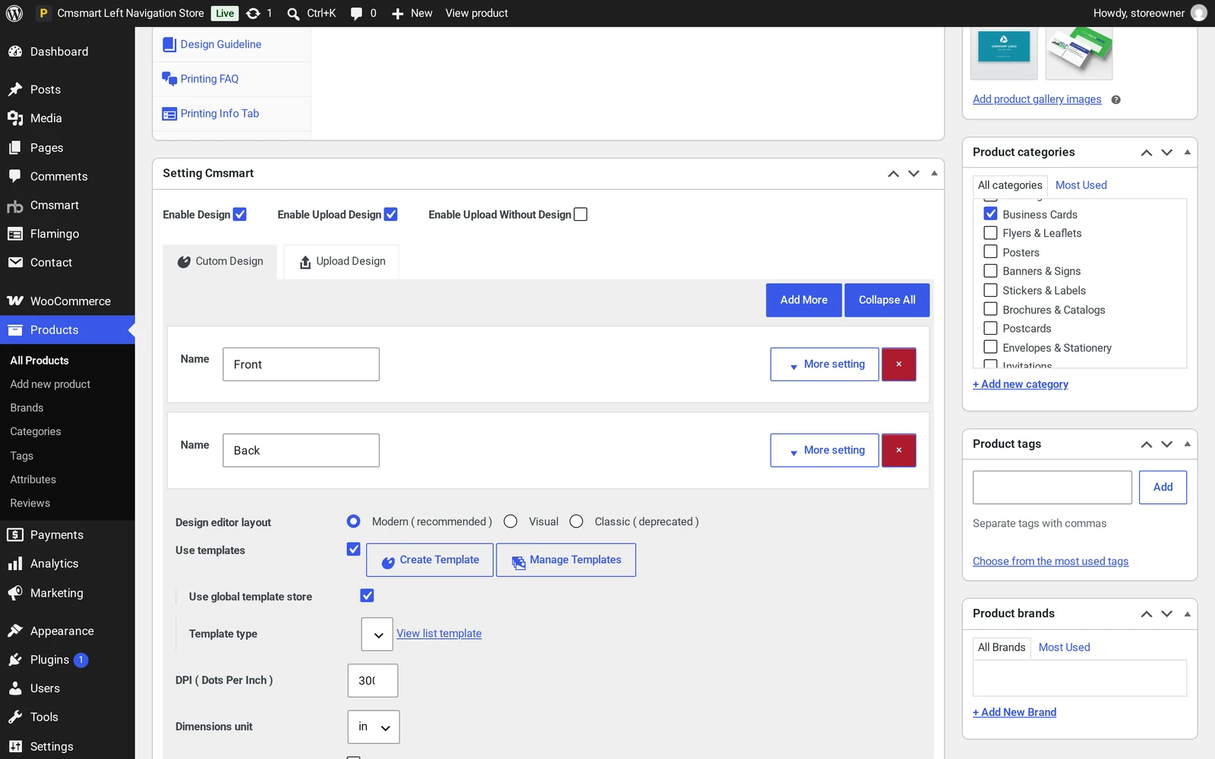Click the product tags input field
Viewport: 1215px width, 759px height.
(1052, 487)
